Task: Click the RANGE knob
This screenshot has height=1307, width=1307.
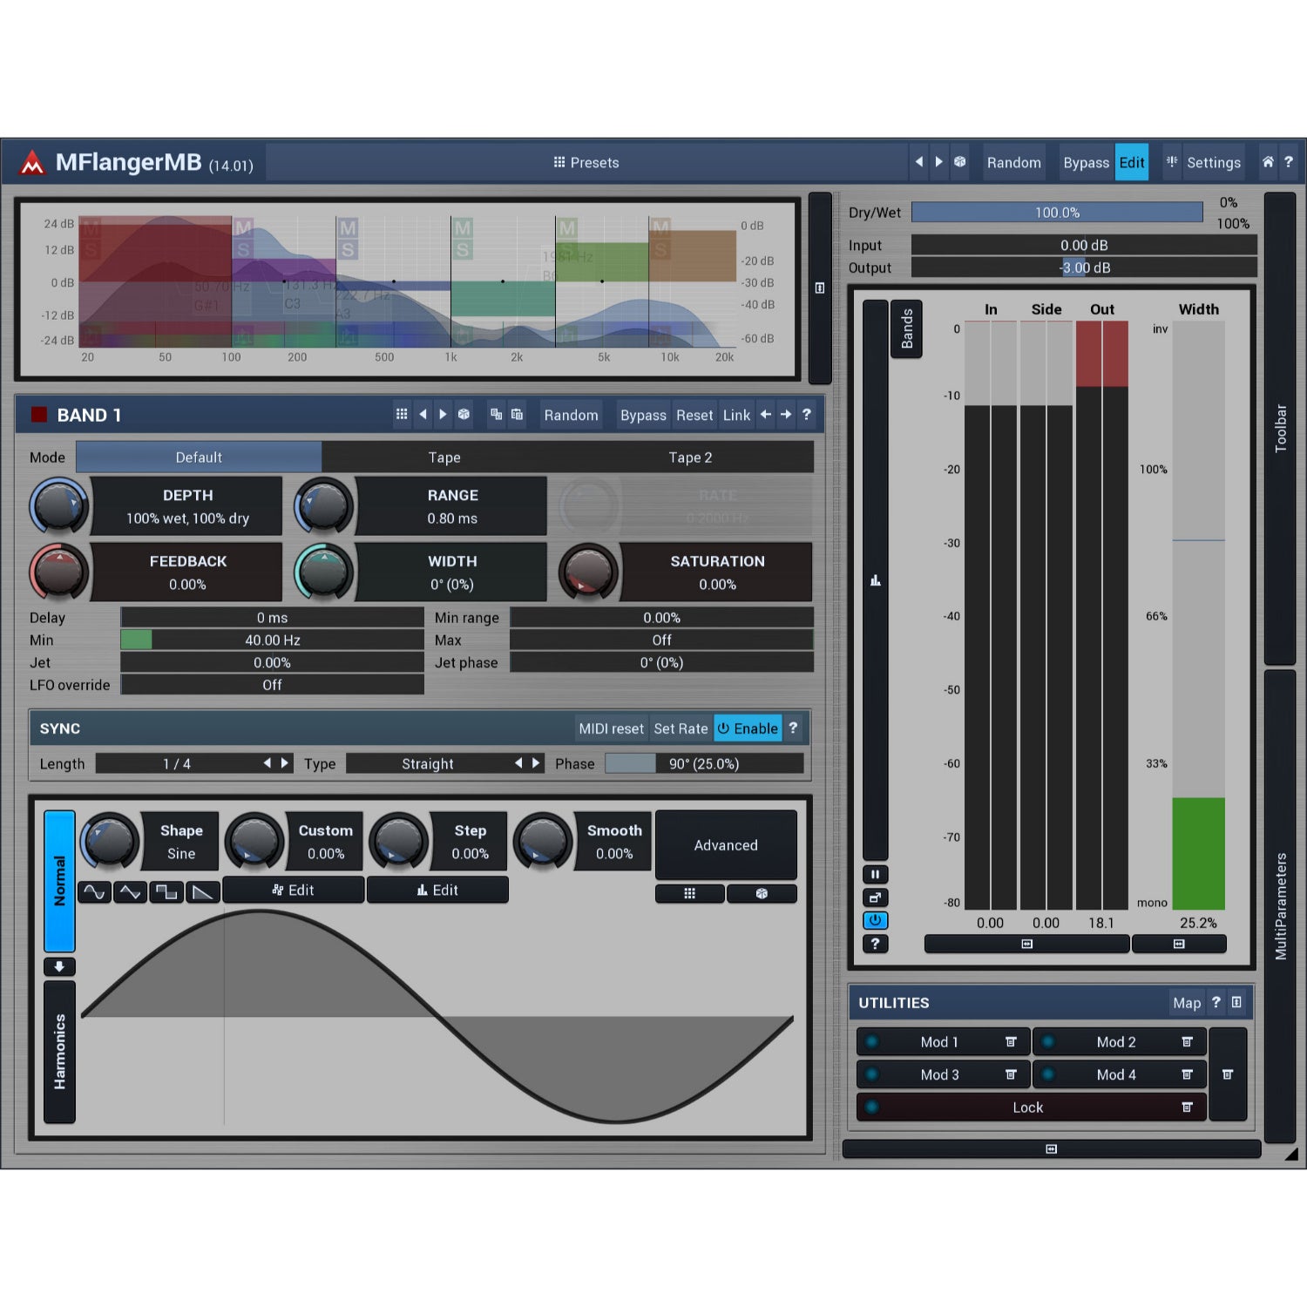Action: (x=324, y=505)
